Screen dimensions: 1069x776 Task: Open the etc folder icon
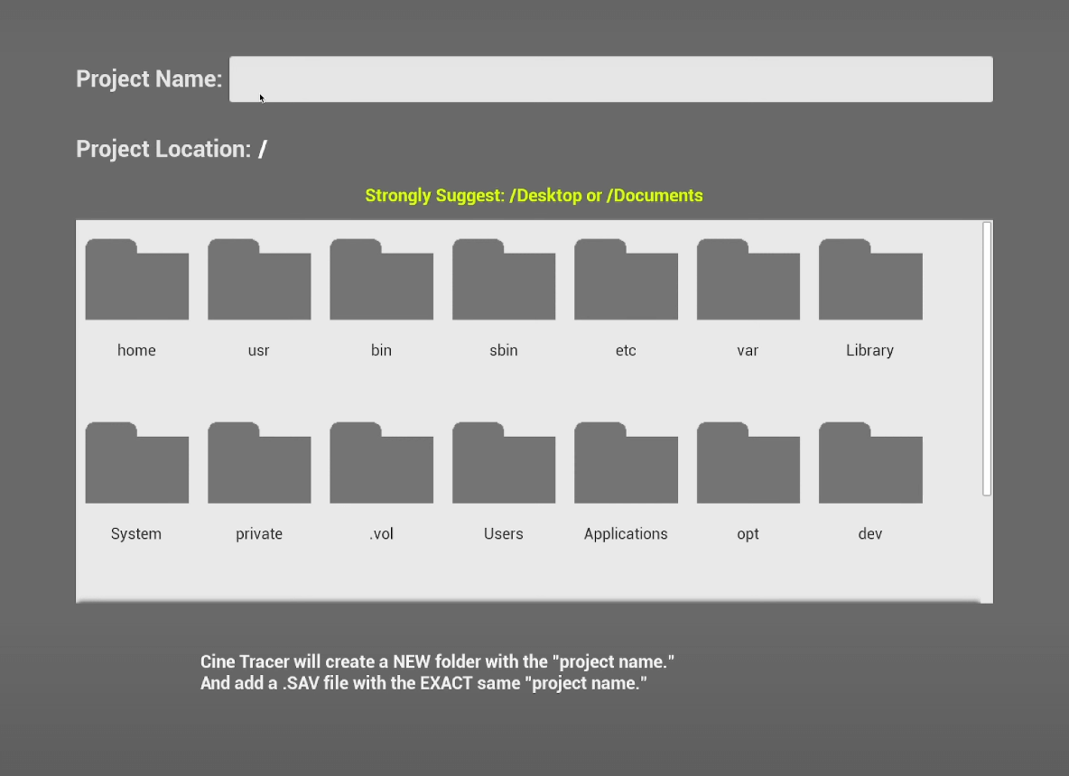[x=626, y=280]
